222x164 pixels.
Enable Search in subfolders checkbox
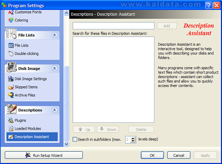coord(75,139)
